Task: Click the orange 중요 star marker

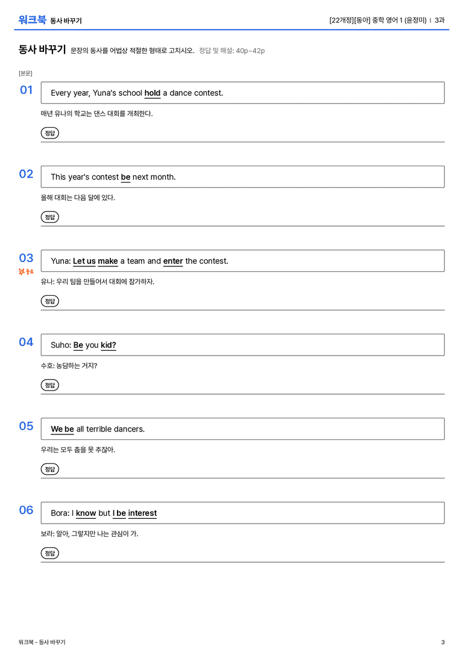Action: (26, 272)
